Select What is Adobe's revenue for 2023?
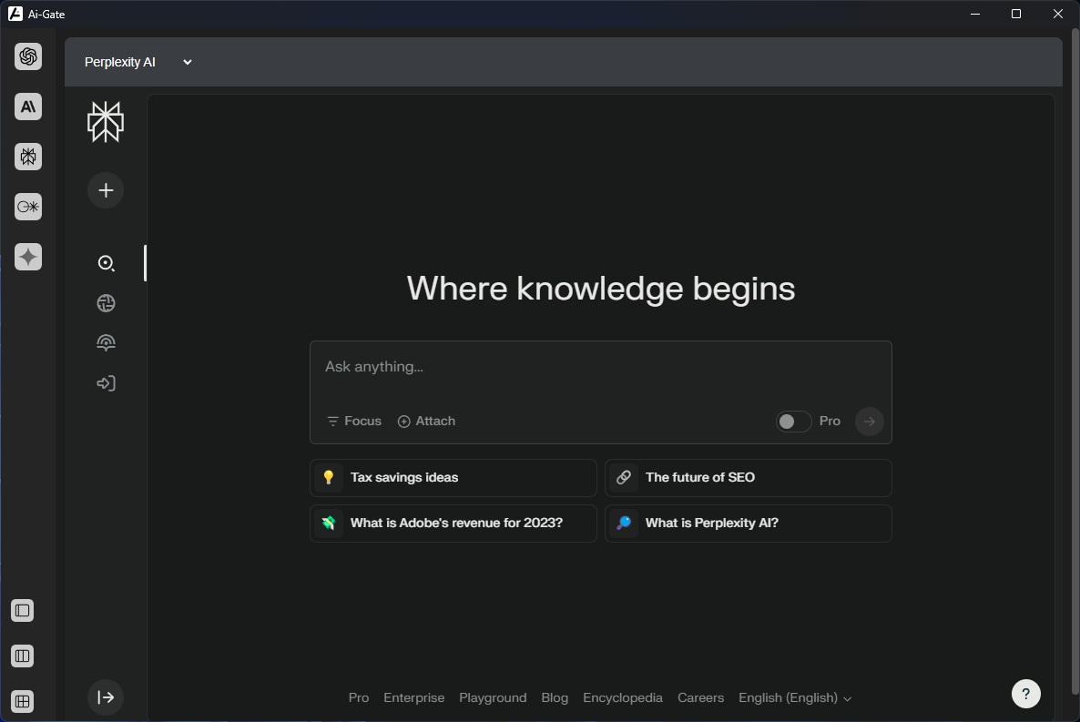Viewport: 1080px width, 722px height. pos(453,523)
